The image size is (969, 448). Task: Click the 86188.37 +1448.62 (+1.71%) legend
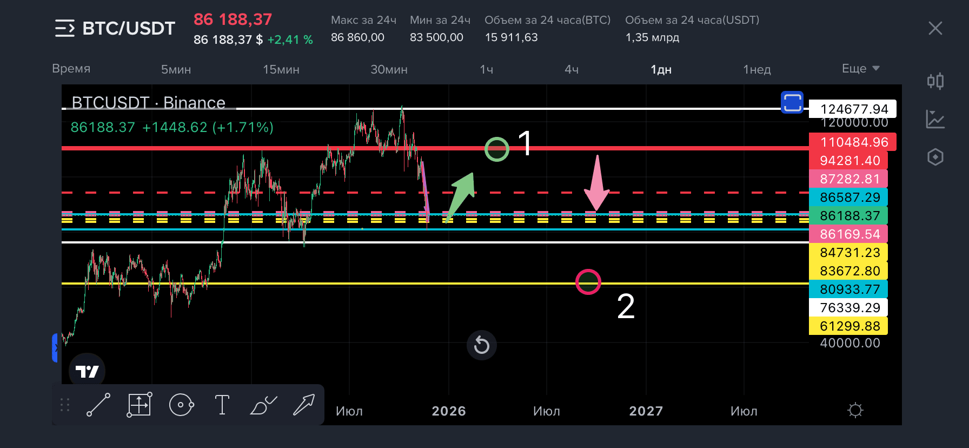pyautogui.click(x=172, y=127)
